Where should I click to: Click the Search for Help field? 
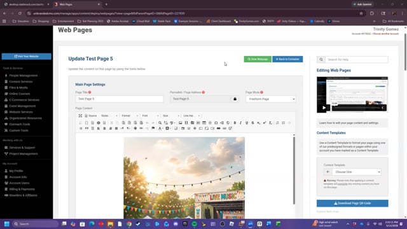357,59
